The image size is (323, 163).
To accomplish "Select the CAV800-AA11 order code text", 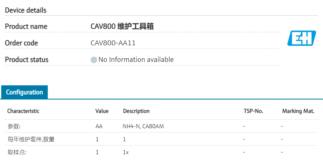I will point(116,43).
